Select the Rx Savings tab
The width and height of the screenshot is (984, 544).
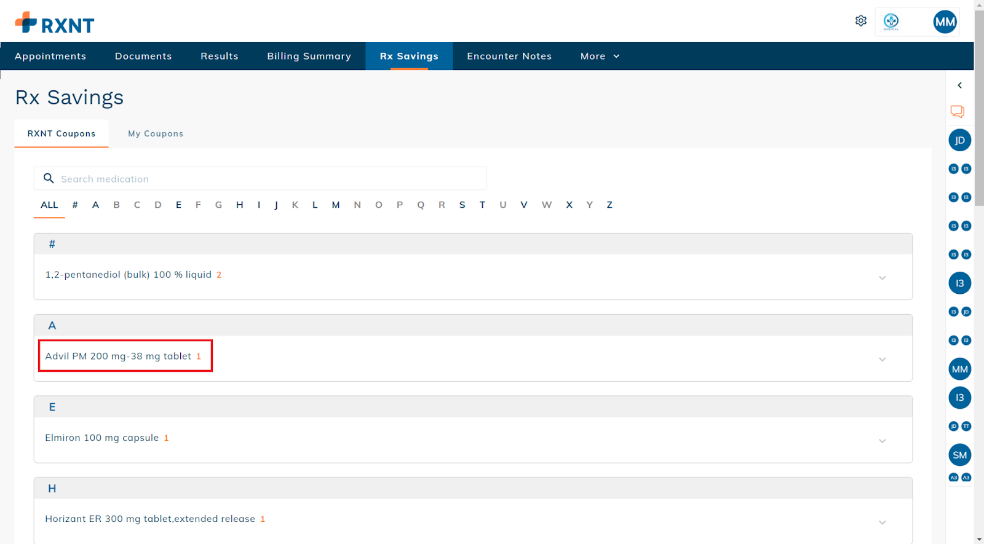click(x=409, y=56)
